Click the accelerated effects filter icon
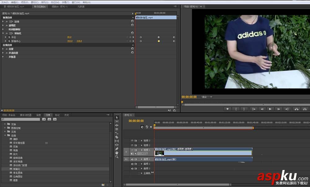Image resolution: width=310 pixels, height=187 pixels. [x=44, y=119]
